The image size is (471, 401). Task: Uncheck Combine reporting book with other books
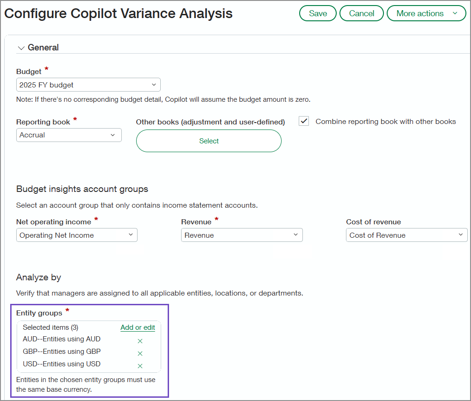coord(303,121)
